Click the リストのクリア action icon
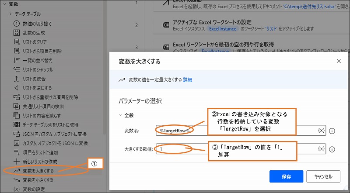The image size is (350, 193). (x=17, y=42)
